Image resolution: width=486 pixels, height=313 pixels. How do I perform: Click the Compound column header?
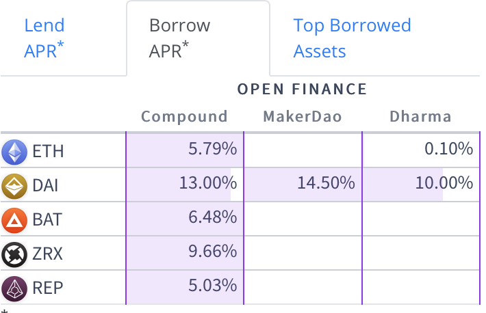pos(184,116)
